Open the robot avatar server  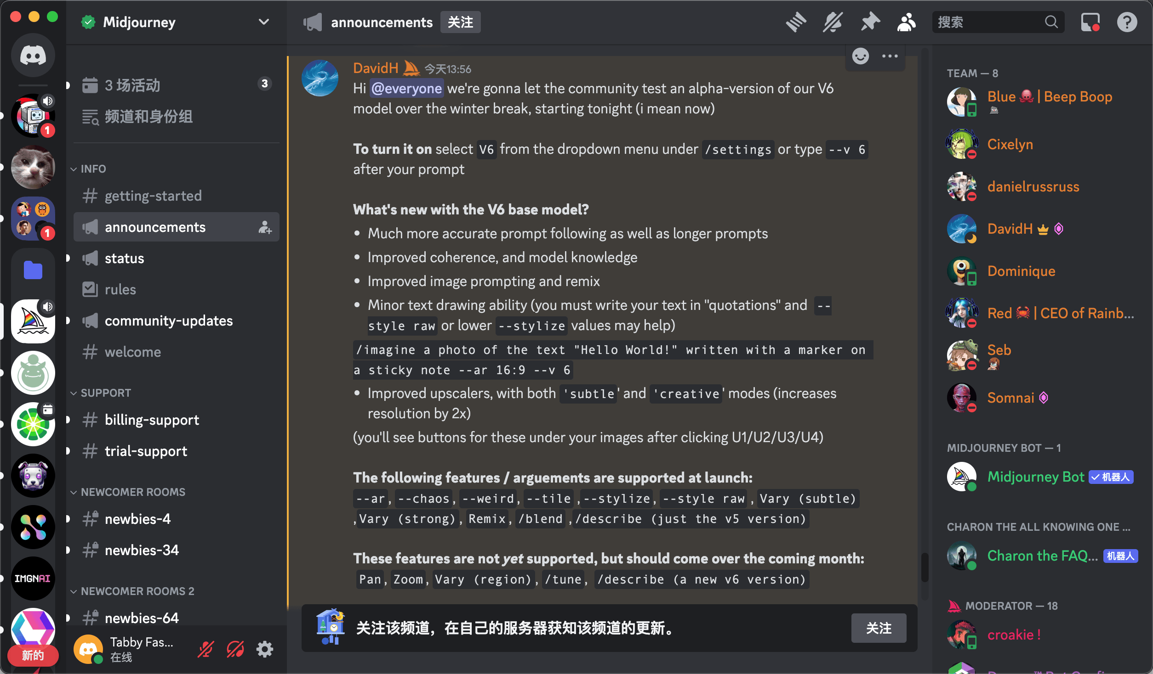[33, 116]
